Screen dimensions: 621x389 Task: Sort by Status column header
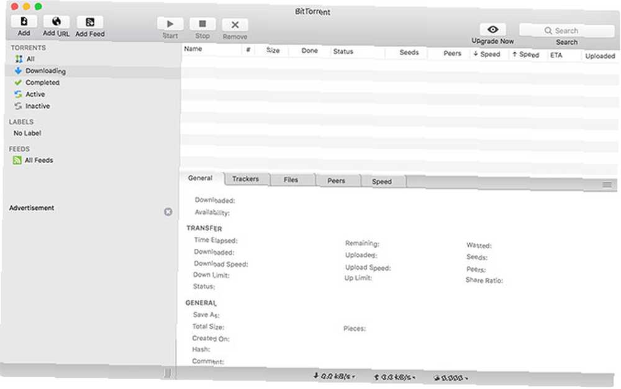(343, 51)
